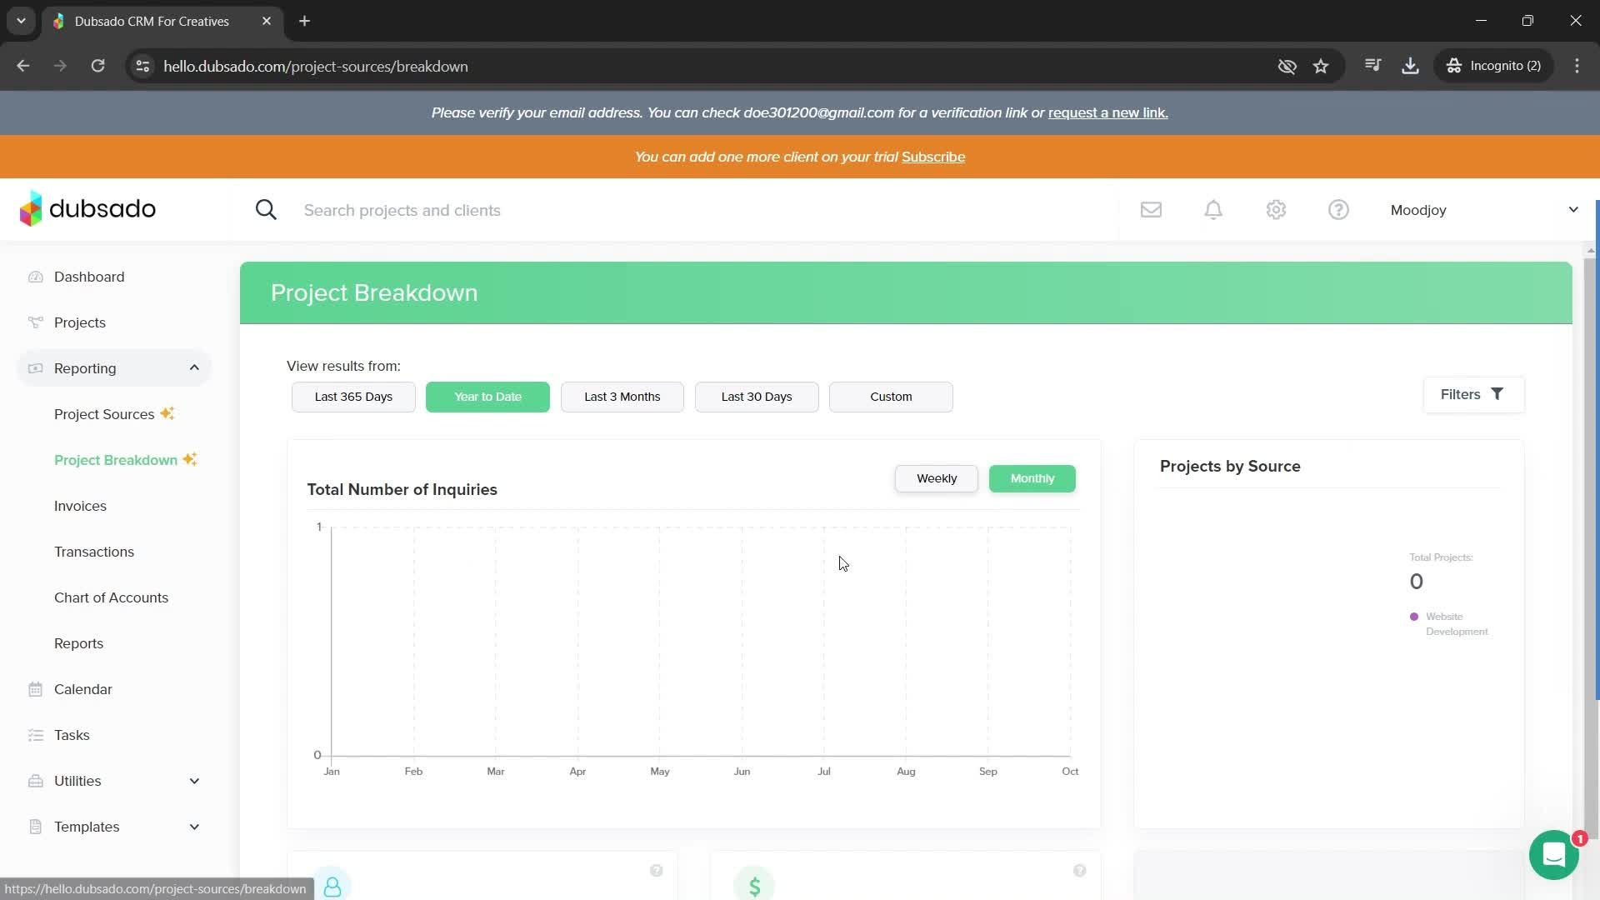Click the sparkle icon beside Project Breakdown
Screen dimensions: 1600x900
(x=190, y=459)
